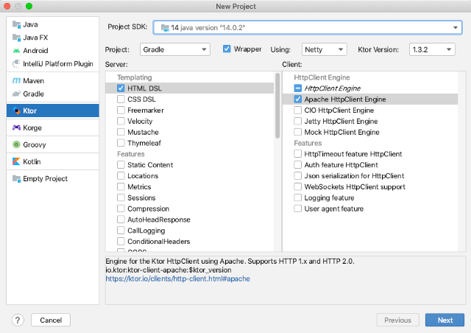This screenshot has height=333, width=471.
Task: Enable User agent feature checkbox
Action: click(297, 208)
